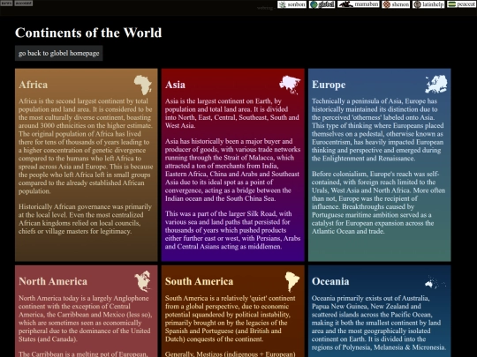Click the South America silhouette icon
The image size is (477, 357).
click(292, 281)
